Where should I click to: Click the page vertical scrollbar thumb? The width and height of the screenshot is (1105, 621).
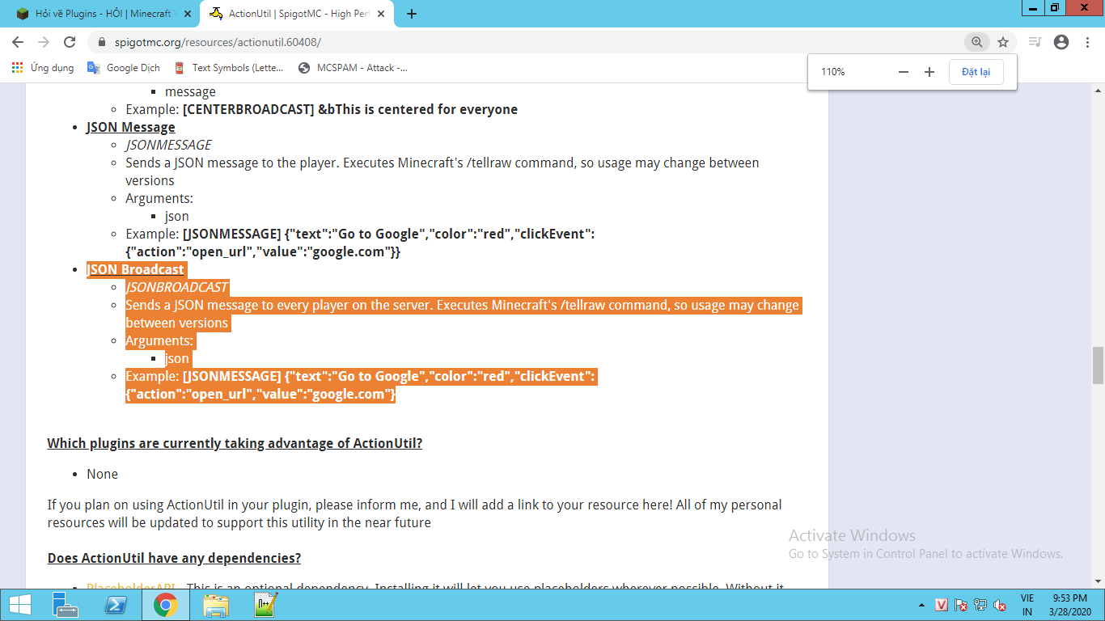point(1098,365)
